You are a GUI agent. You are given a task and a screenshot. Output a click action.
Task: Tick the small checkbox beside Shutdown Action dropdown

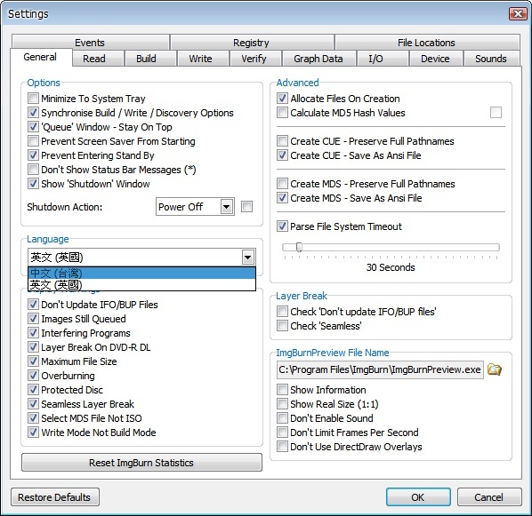[x=246, y=206]
